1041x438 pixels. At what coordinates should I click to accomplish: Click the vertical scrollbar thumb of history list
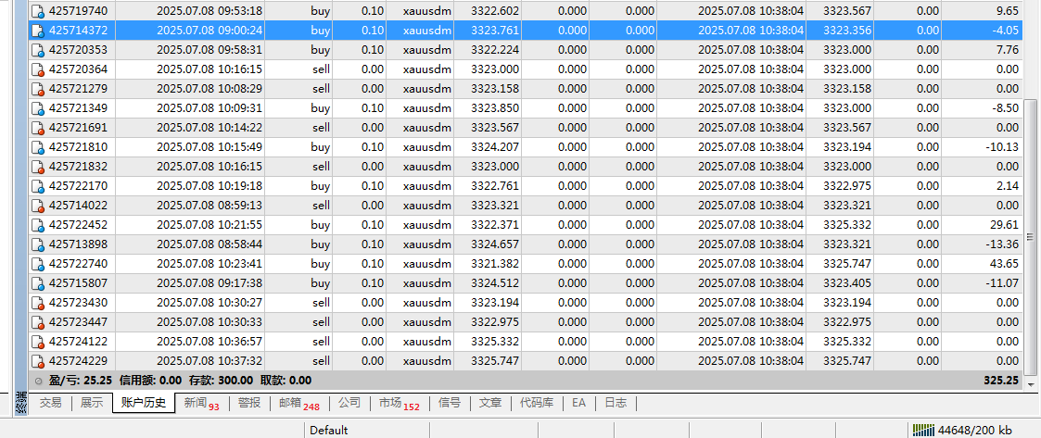point(1031,237)
